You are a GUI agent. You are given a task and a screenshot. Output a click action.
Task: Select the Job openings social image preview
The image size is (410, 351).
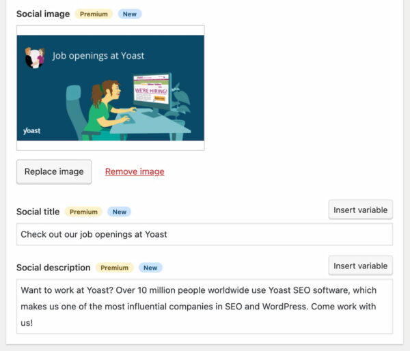click(x=110, y=88)
